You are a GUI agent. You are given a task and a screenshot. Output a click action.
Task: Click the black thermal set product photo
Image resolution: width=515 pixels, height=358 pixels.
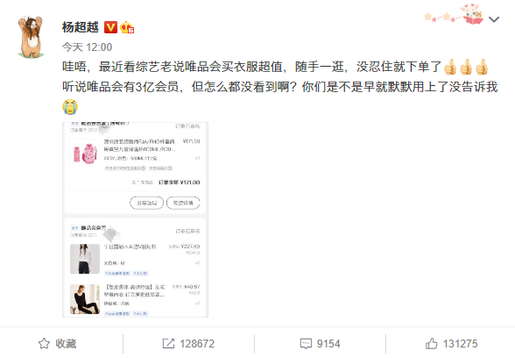pos(85,299)
